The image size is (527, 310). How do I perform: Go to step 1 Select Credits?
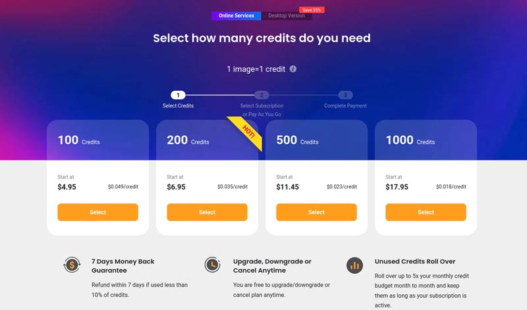(x=178, y=95)
